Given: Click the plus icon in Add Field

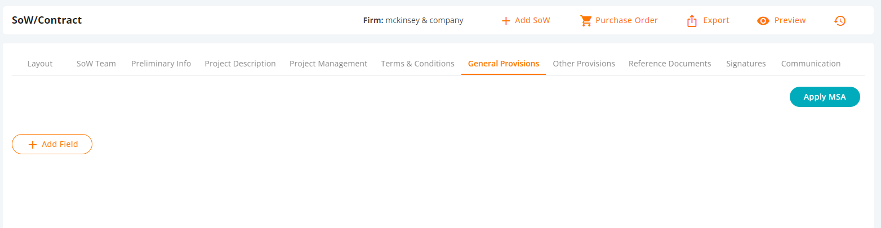Looking at the screenshot, I should pos(33,145).
